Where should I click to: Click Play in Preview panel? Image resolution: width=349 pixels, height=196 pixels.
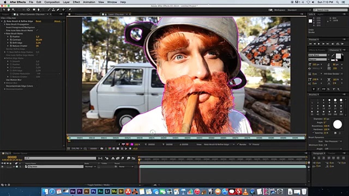tap(319, 44)
